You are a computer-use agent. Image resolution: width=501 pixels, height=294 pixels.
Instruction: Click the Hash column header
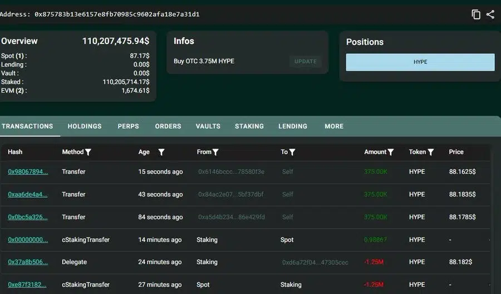pyautogui.click(x=15, y=152)
